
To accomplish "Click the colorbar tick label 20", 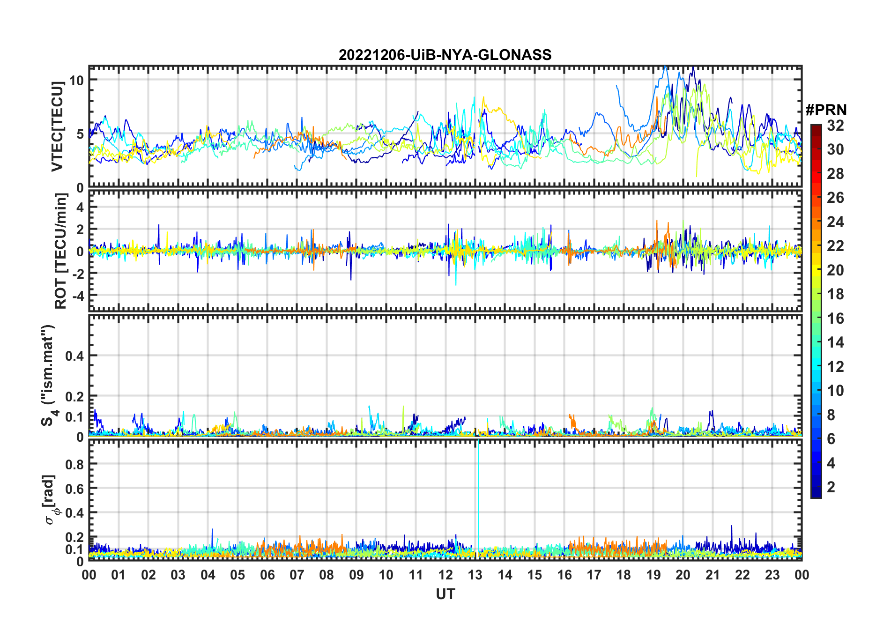I will click(x=835, y=270).
